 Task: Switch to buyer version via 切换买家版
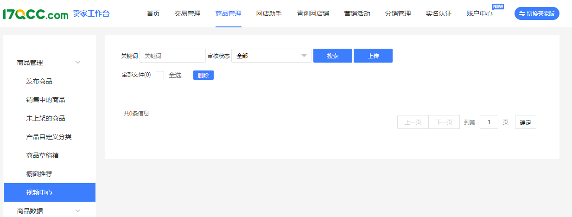tap(537, 13)
